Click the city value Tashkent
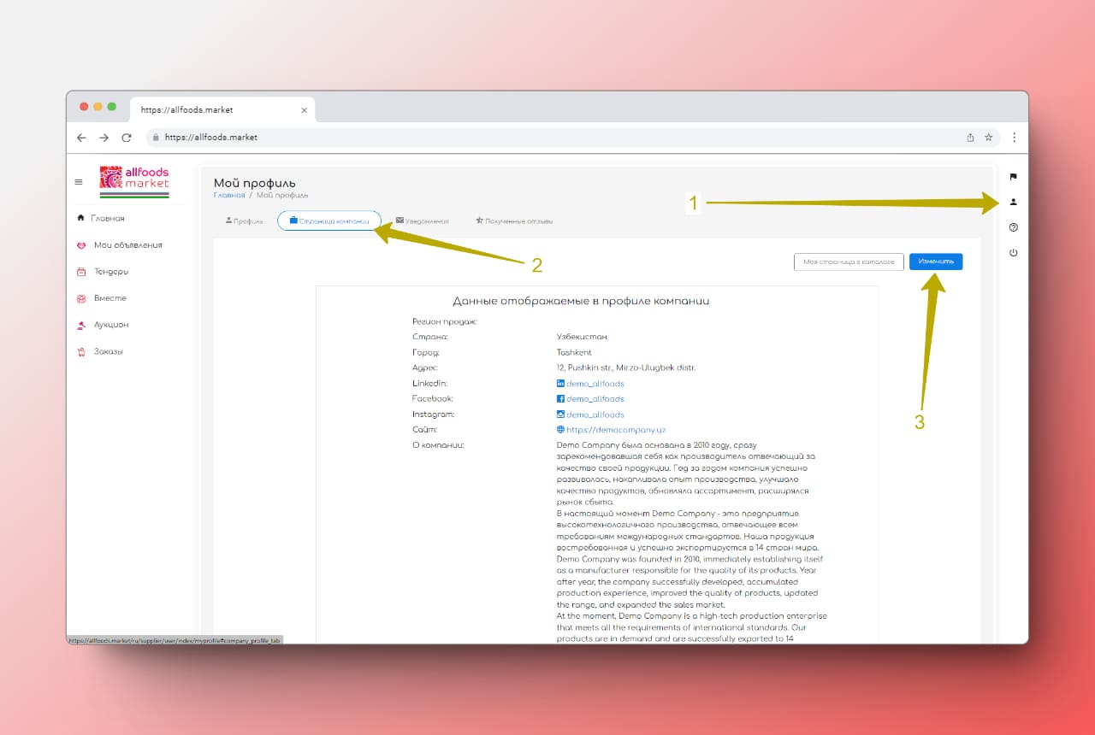This screenshot has width=1095, height=735. pos(574,352)
